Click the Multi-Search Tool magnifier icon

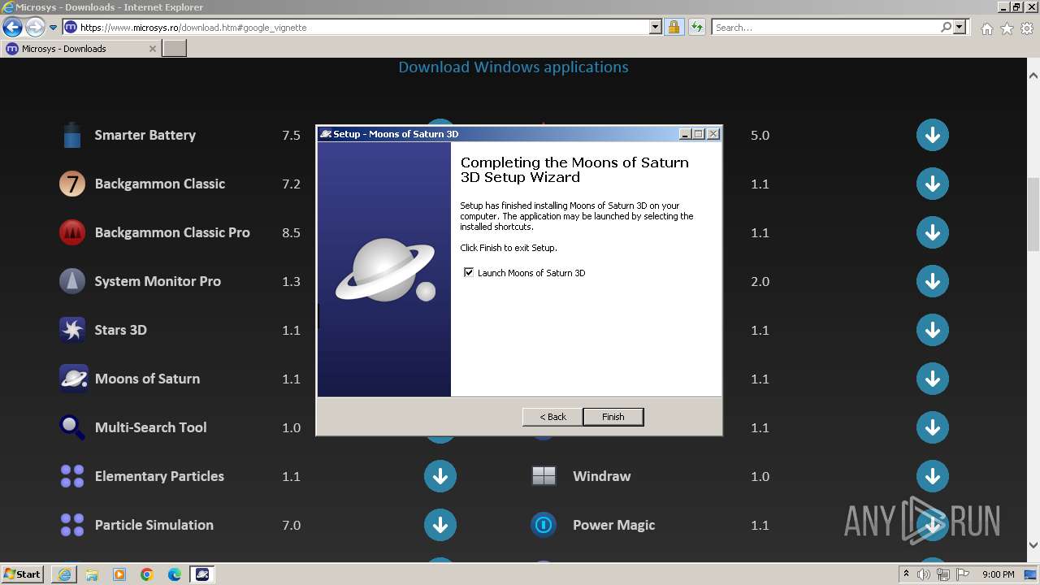coord(72,427)
